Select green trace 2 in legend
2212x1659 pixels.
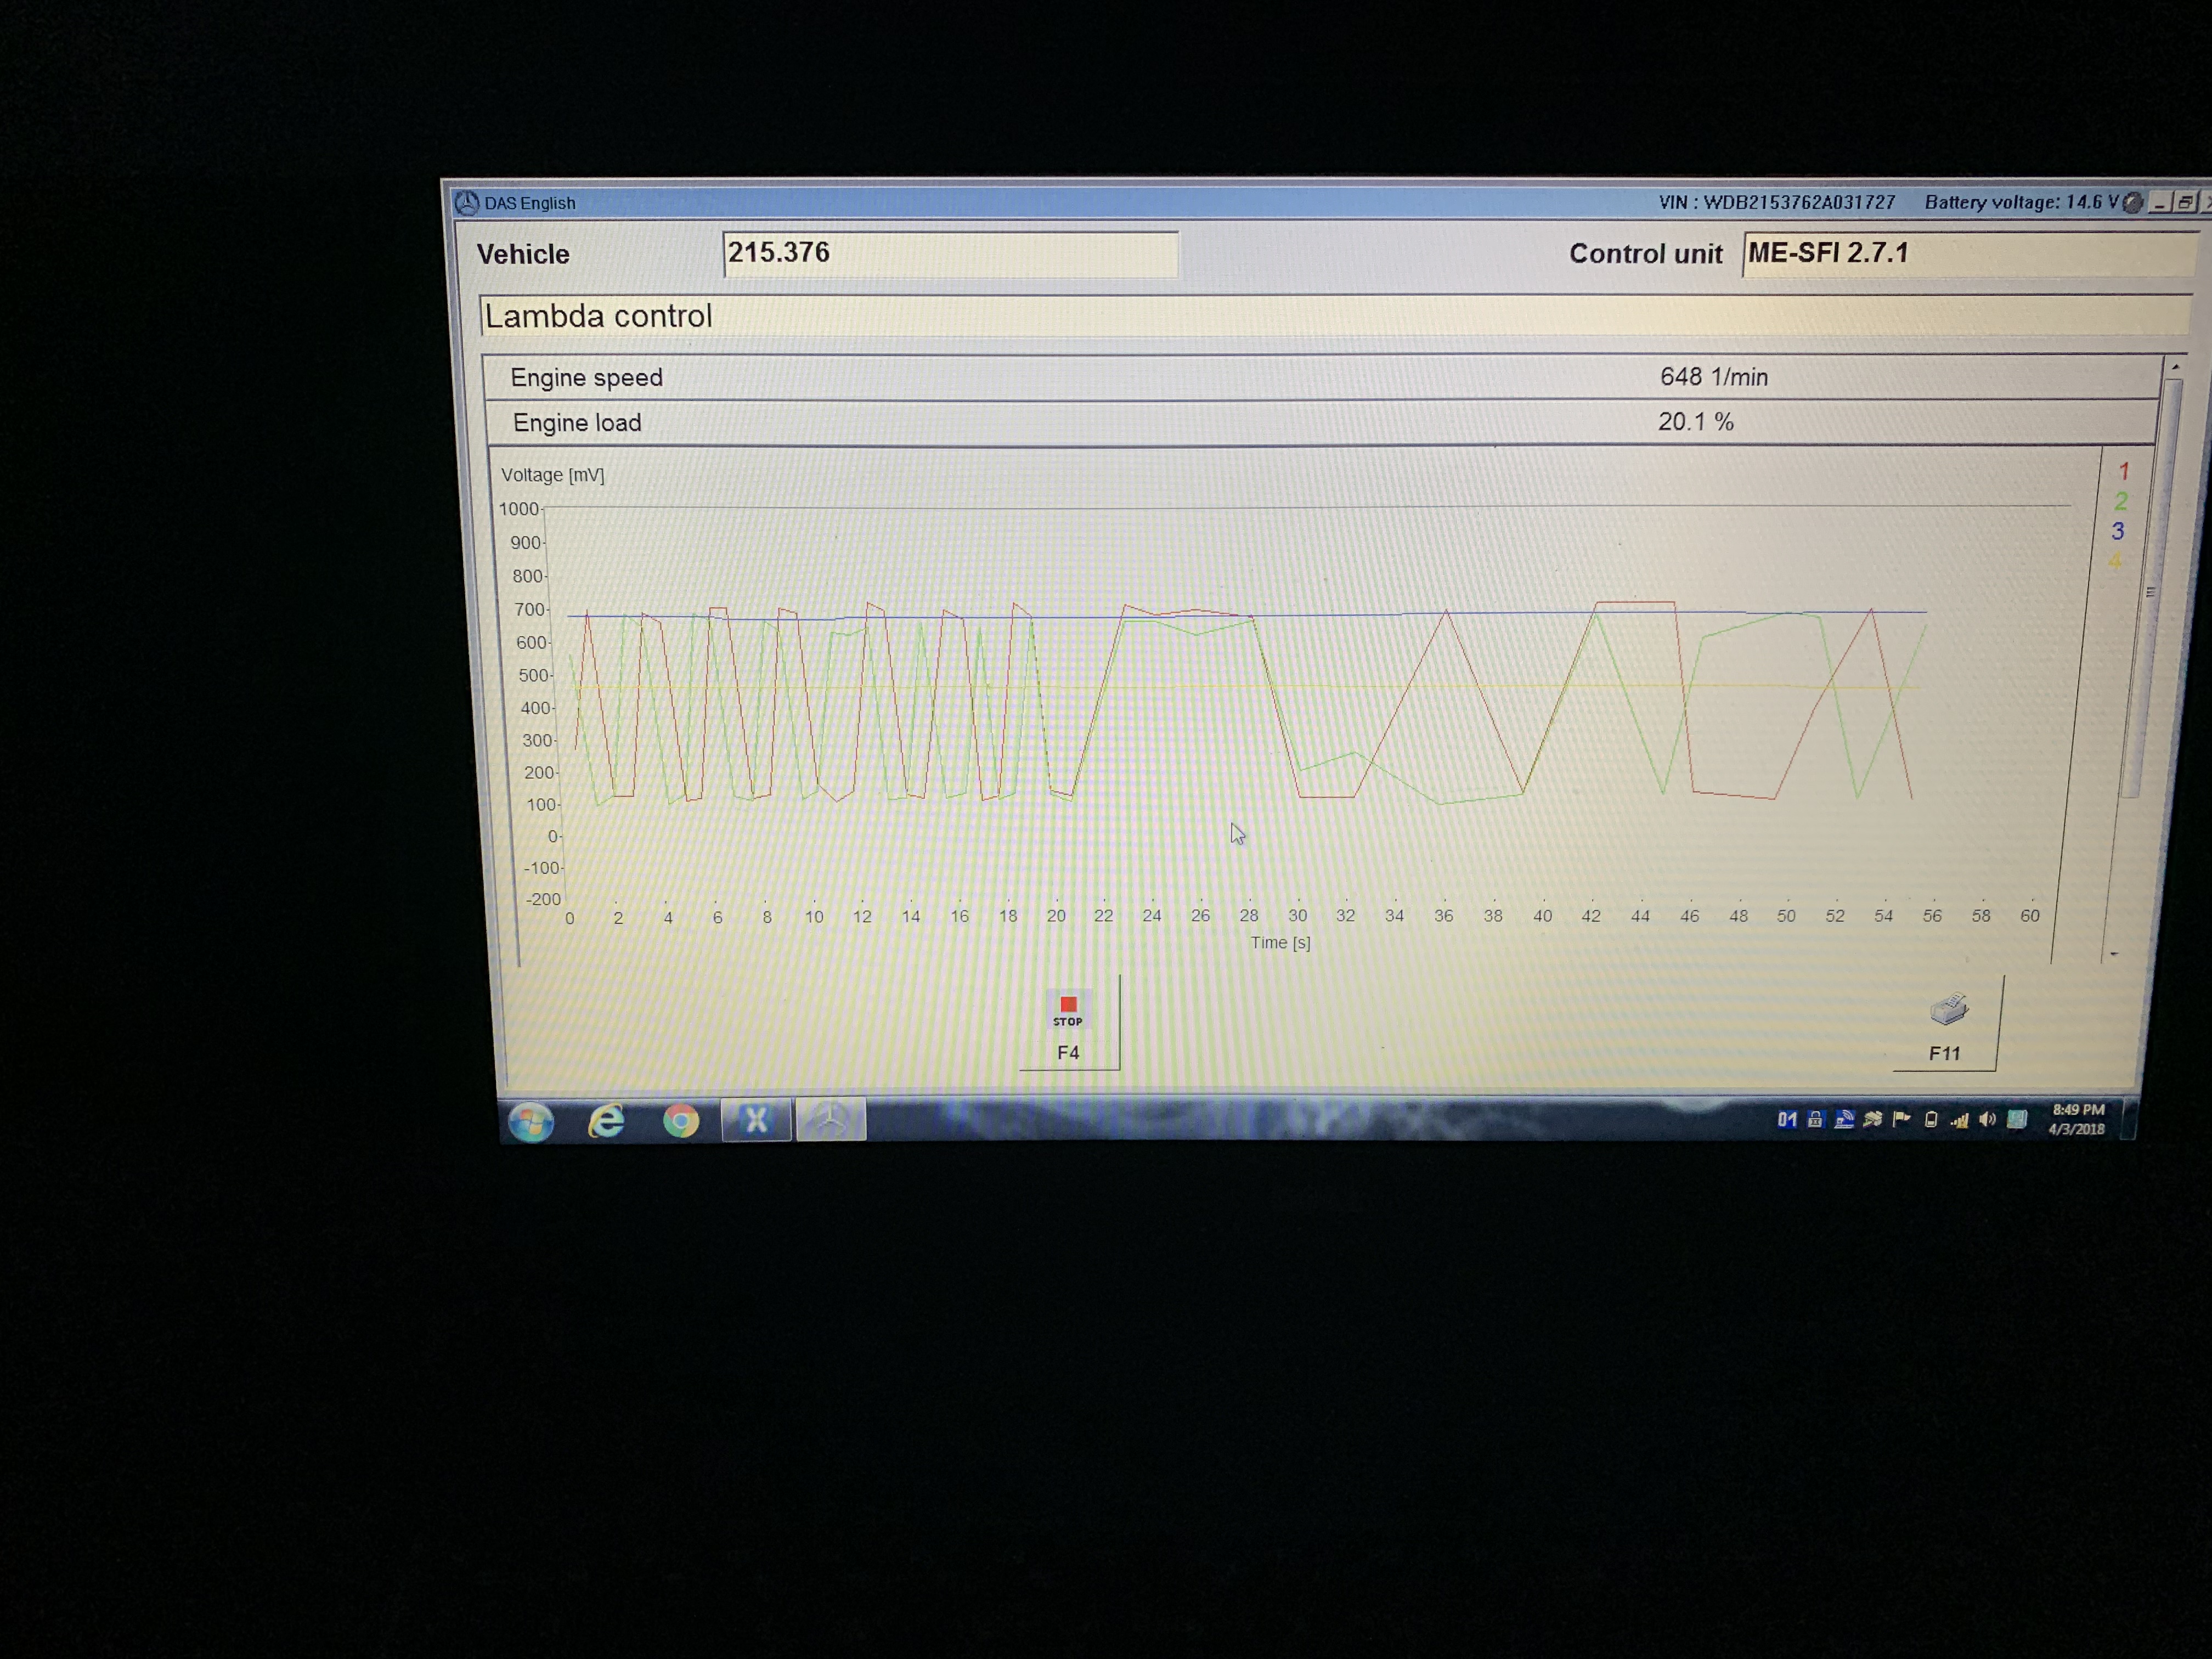click(x=2121, y=501)
